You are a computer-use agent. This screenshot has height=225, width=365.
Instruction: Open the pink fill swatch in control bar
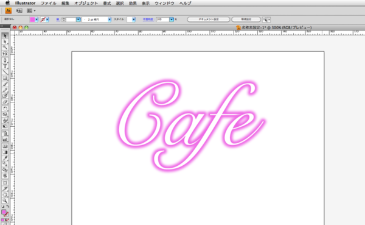point(32,20)
